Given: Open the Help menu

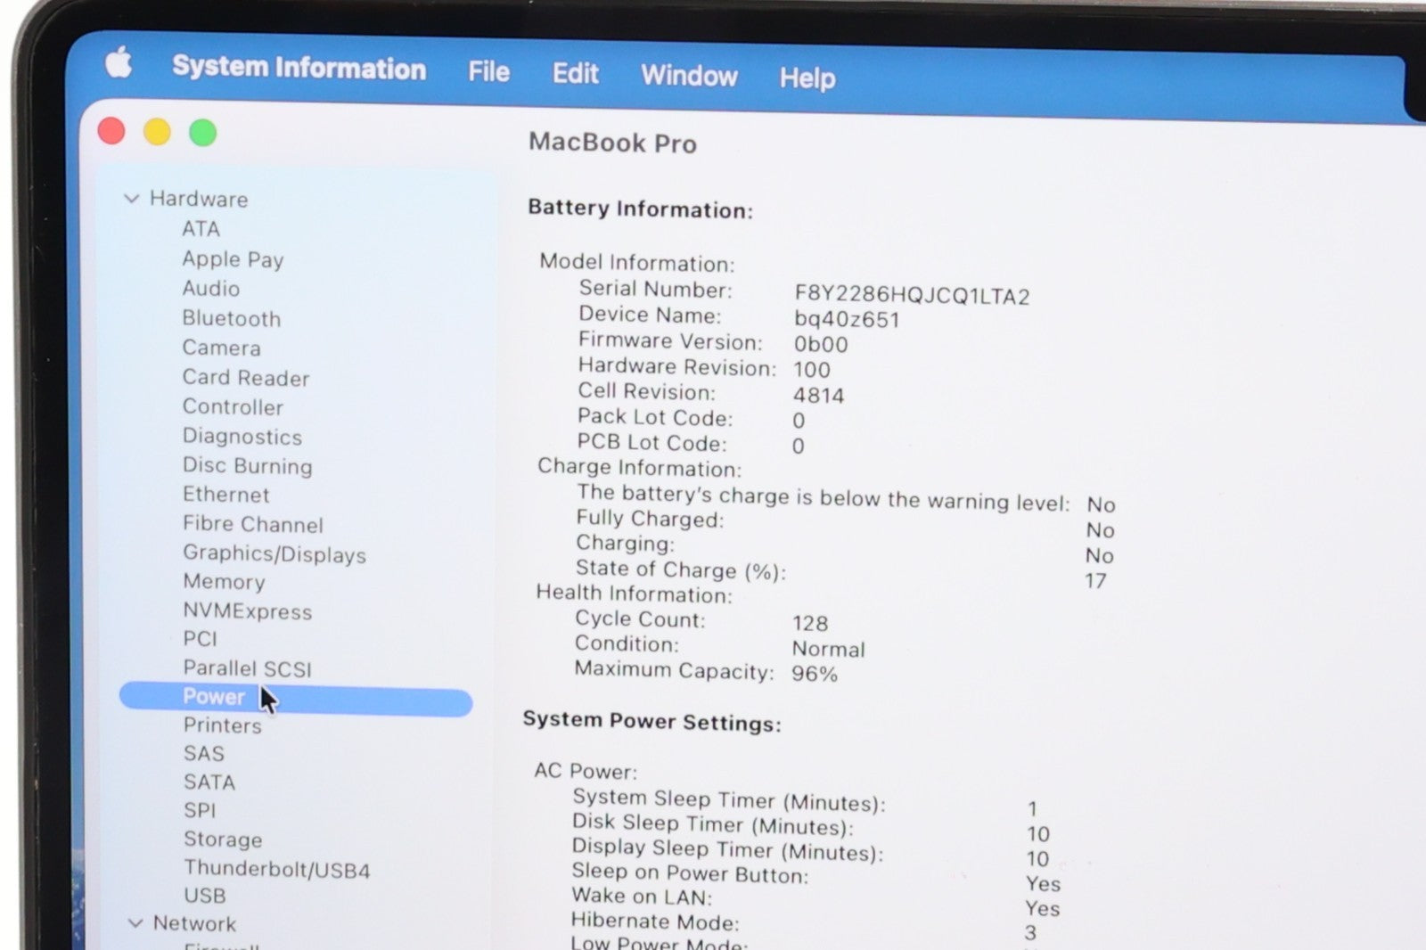Looking at the screenshot, I should tap(807, 78).
